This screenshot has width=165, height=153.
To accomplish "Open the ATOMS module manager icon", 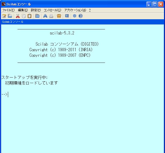I will pos(59,16).
